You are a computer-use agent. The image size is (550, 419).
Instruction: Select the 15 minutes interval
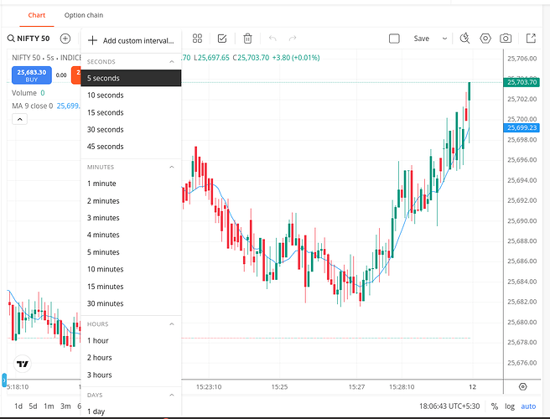coord(105,287)
